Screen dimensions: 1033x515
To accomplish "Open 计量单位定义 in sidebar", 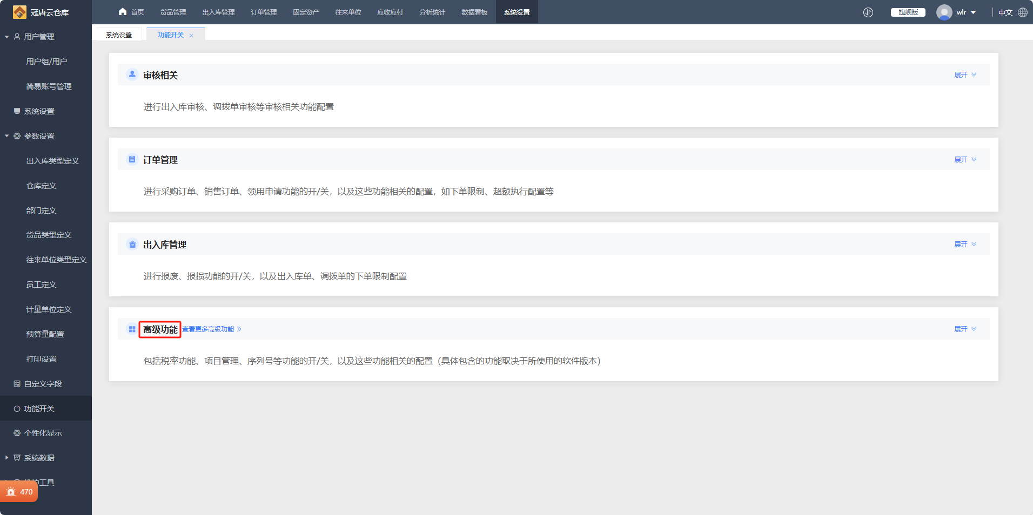I will pos(49,309).
